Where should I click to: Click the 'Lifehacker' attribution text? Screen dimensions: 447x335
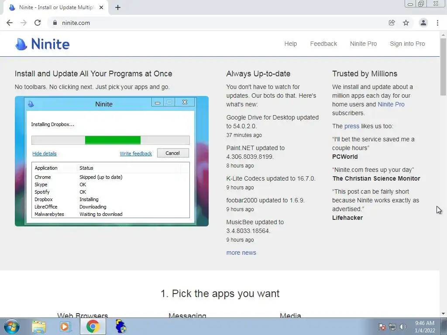[x=347, y=218]
